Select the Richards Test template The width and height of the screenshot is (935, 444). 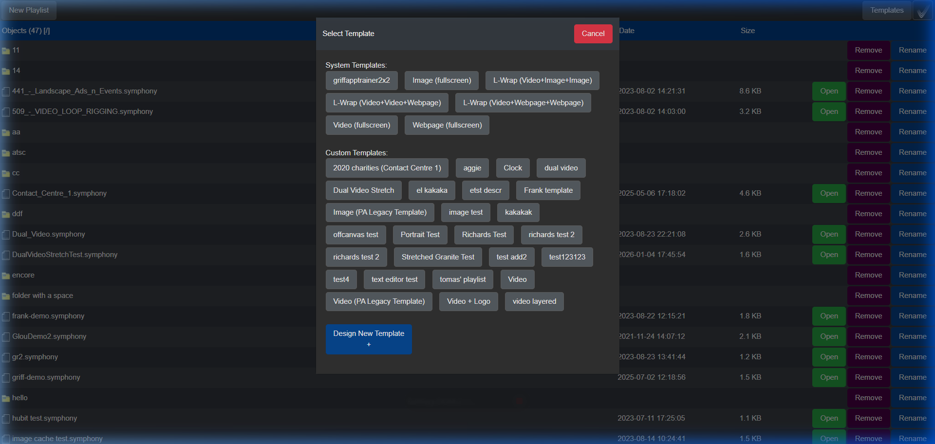click(x=484, y=235)
